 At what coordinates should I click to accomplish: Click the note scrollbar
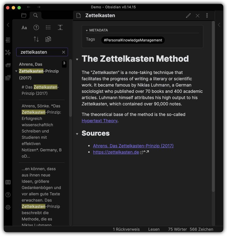click(213, 106)
